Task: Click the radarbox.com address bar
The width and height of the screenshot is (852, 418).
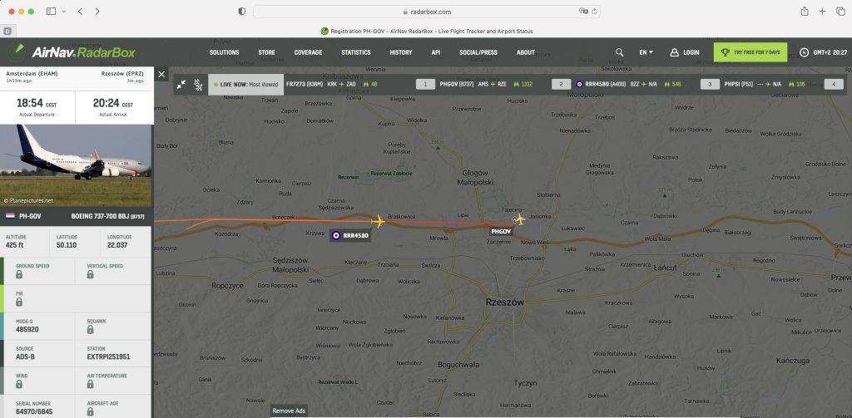Action: click(427, 12)
